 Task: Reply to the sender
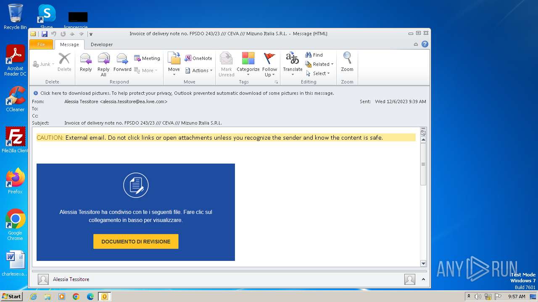(x=86, y=62)
